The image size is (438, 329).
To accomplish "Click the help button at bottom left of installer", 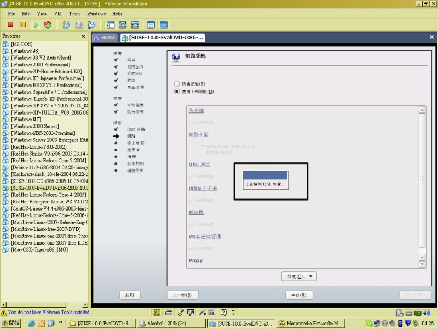I will 130,295.
